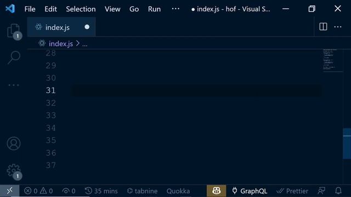Show errors and warnings count in status bar
The width and height of the screenshot is (351, 197).
[38, 191]
